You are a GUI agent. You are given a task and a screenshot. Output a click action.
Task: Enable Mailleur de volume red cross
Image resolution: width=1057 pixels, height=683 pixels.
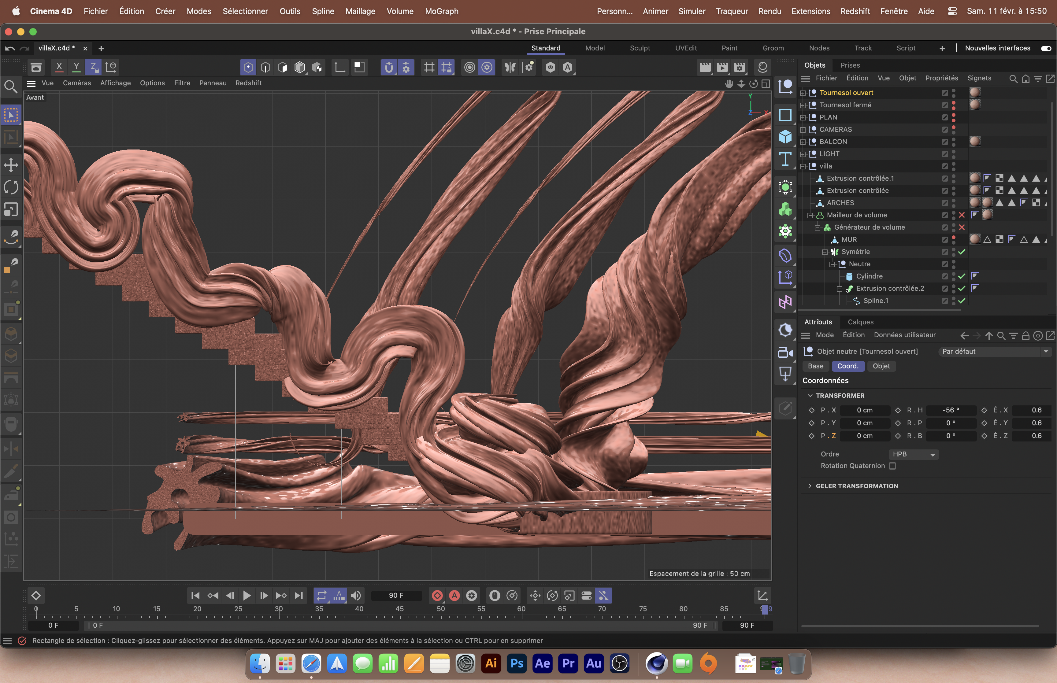coord(962,215)
